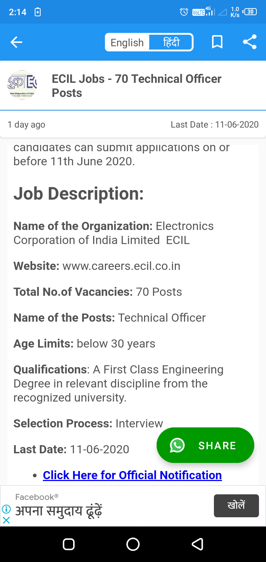The width and height of the screenshot is (266, 562).
Task: Switch language to English
Action: pos(127,43)
